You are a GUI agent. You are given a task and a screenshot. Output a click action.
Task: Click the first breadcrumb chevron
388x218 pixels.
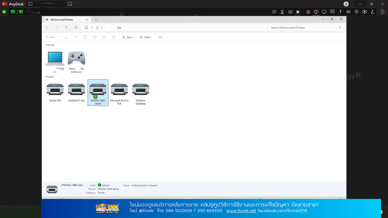[x=92, y=27]
